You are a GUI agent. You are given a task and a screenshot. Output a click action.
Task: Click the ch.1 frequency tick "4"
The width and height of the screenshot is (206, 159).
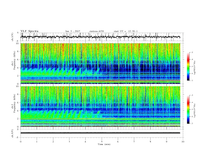coord(18,68)
